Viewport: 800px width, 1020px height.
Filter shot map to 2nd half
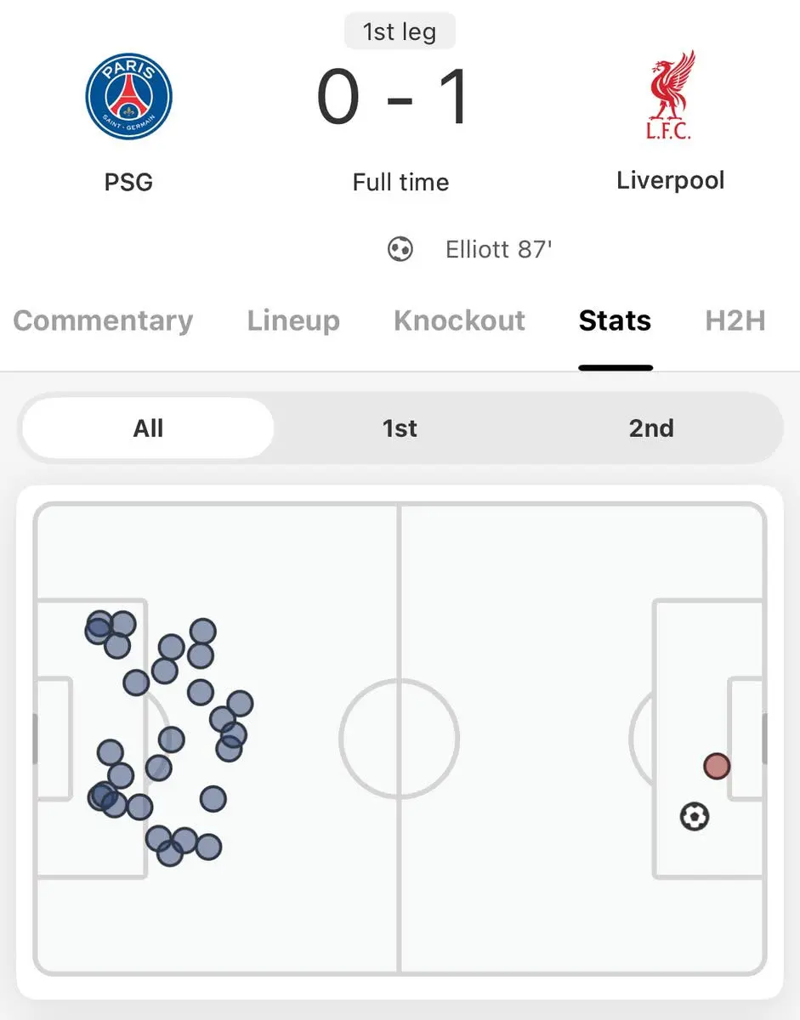coord(651,428)
